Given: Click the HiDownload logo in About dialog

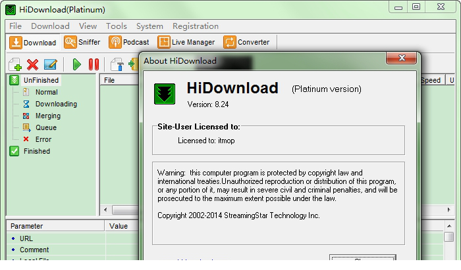Looking at the screenshot, I should tap(165, 94).
